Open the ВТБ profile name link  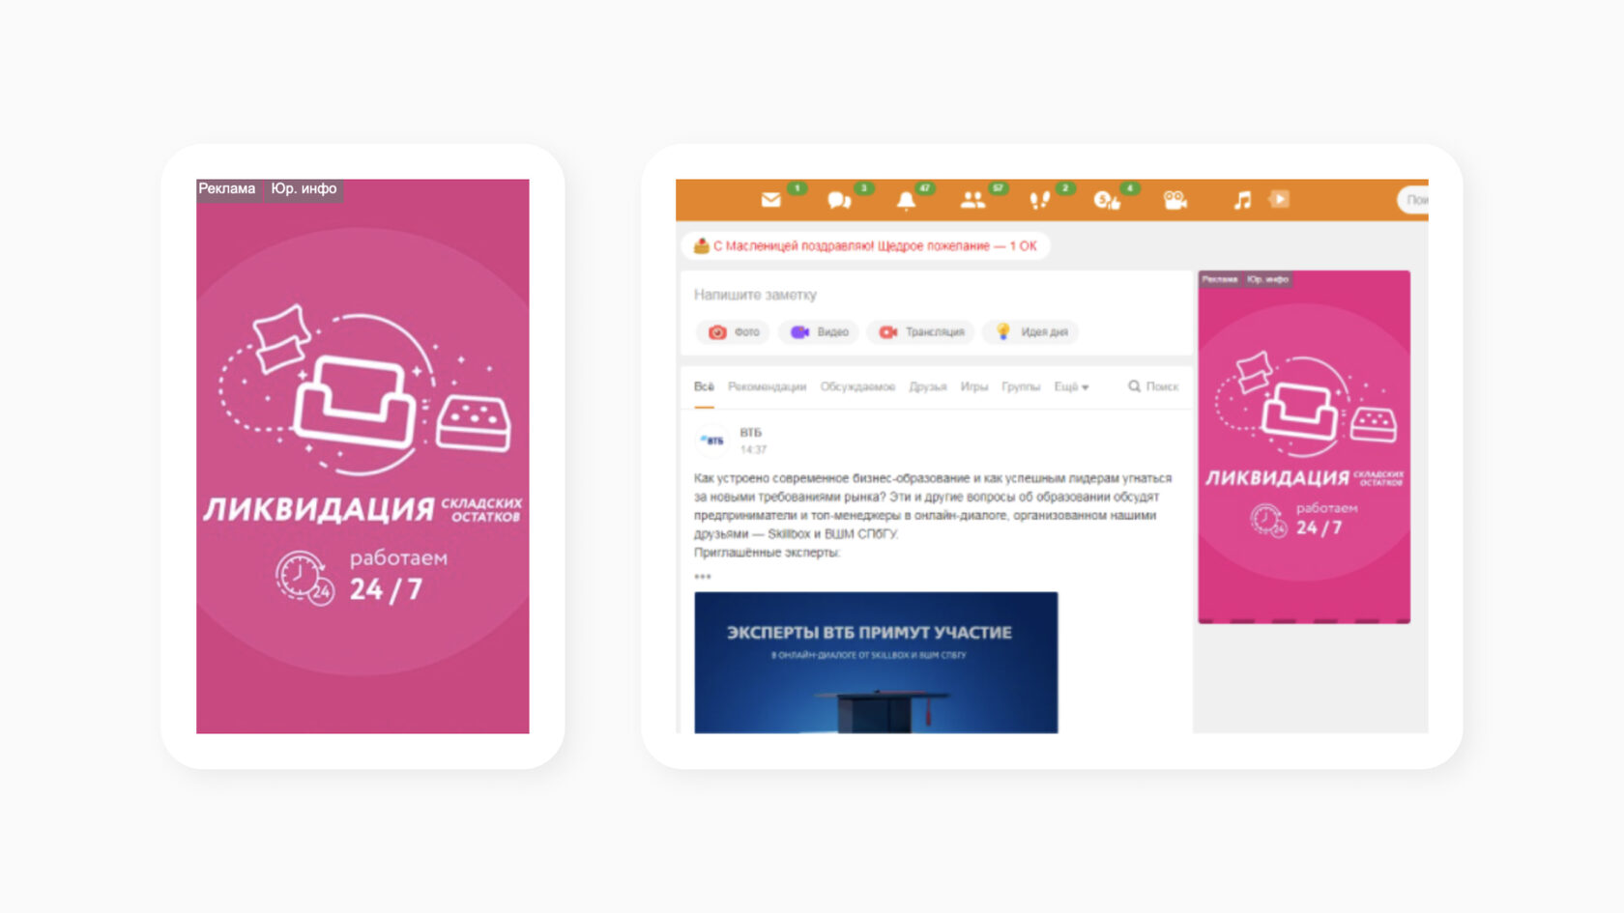coord(751,433)
